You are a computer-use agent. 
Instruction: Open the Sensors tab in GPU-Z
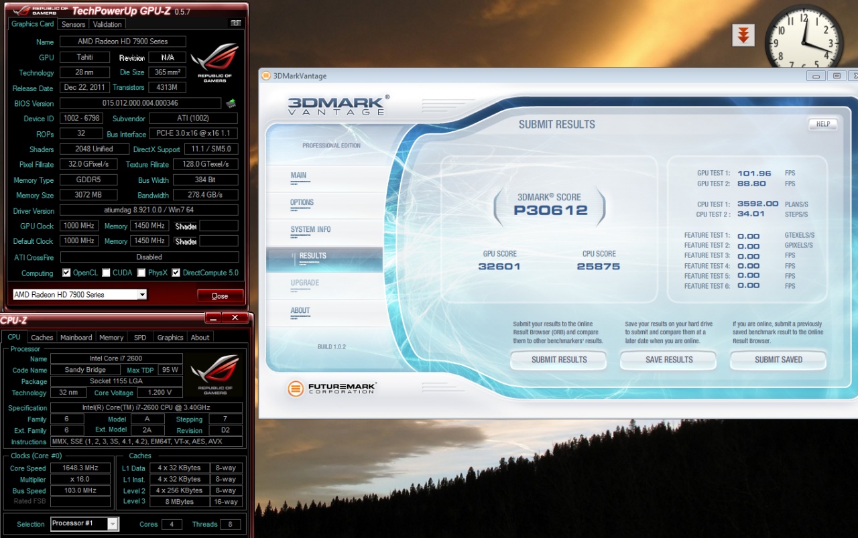coord(73,24)
